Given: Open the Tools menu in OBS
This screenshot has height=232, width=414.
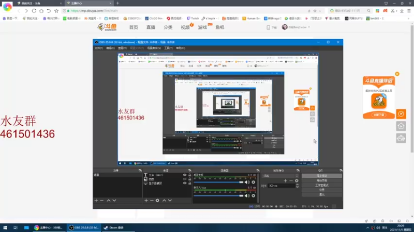Looking at the screenshot, I should pyautogui.click(x=168, y=48).
